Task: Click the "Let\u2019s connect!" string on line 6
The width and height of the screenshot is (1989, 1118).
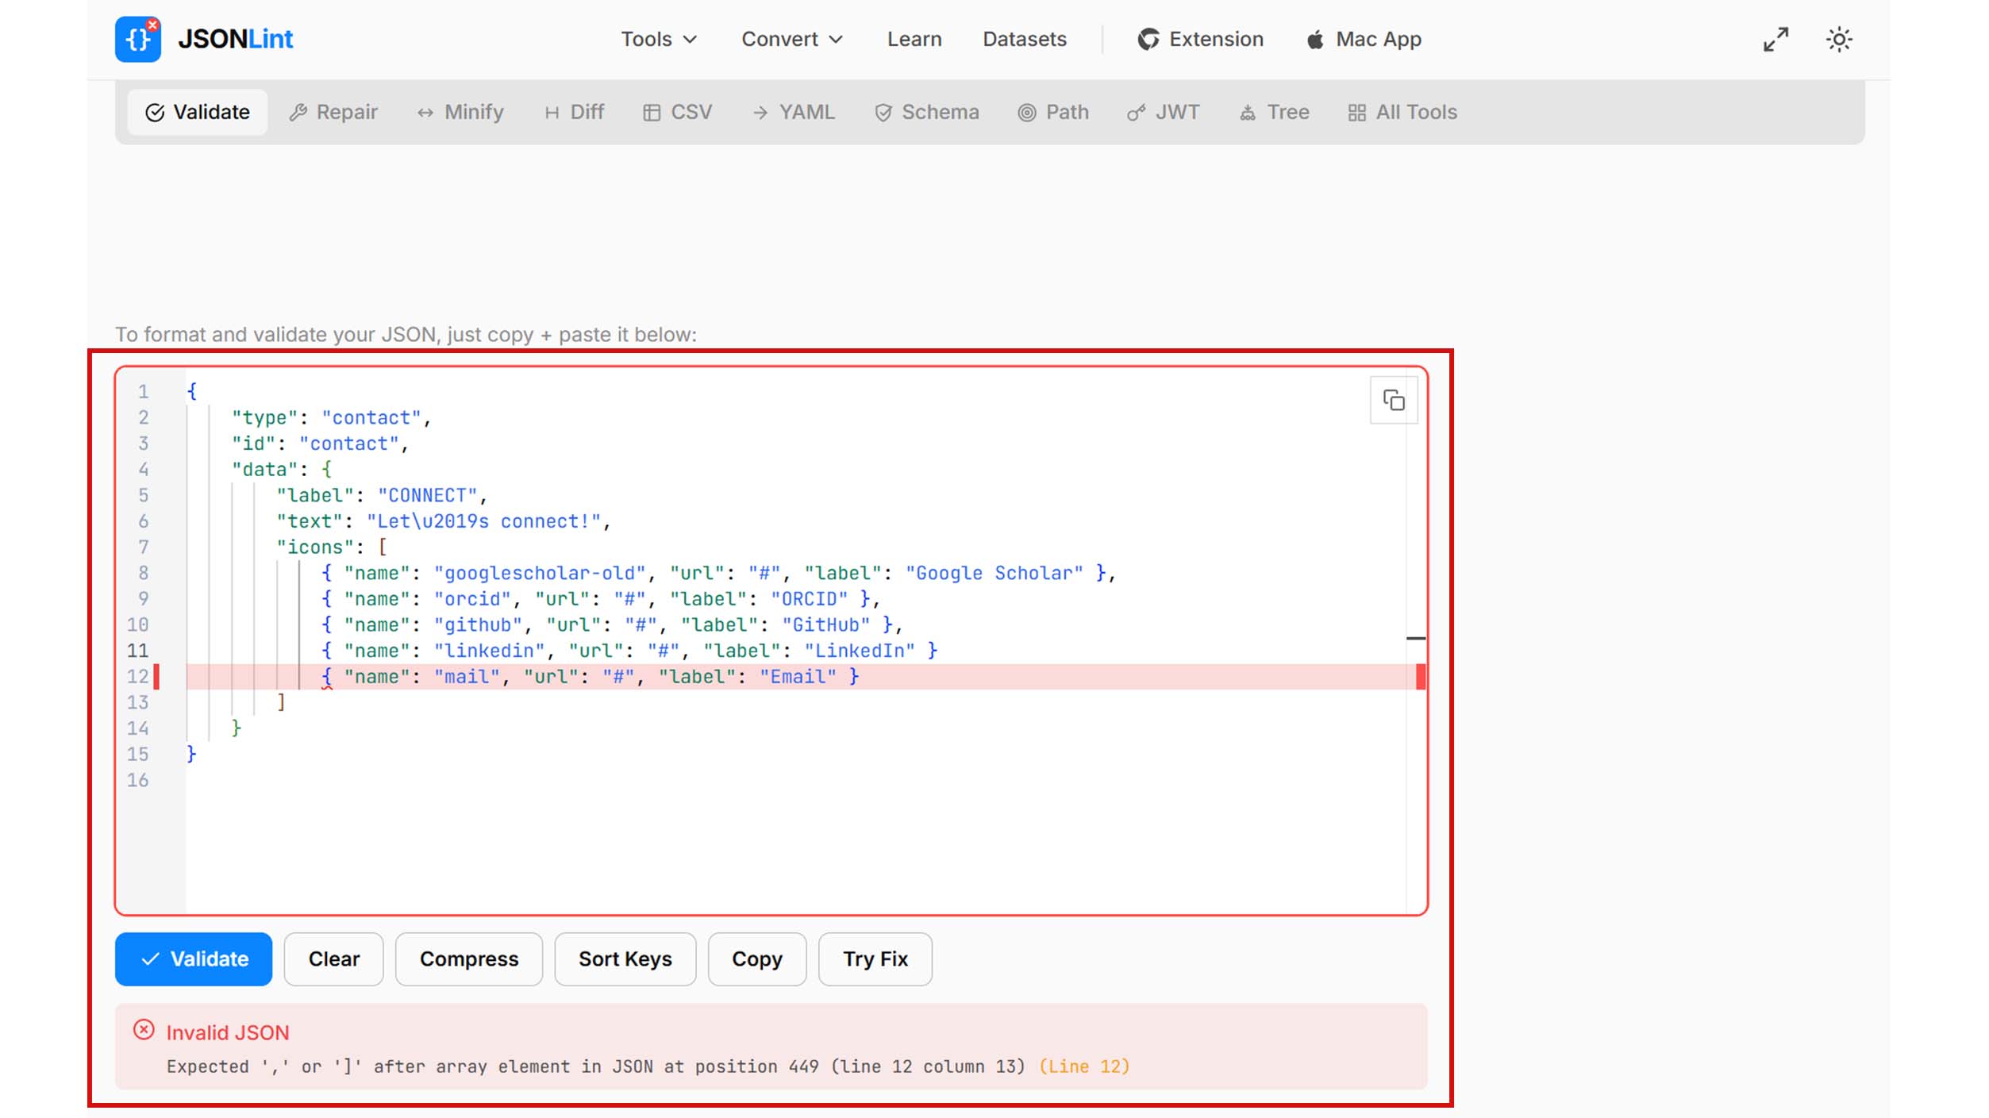Action: [x=484, y=521]
